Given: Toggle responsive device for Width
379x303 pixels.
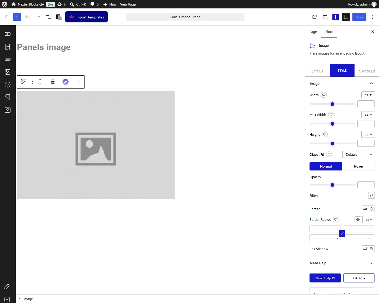Looking at the screenshot, I should pos(324,95).
